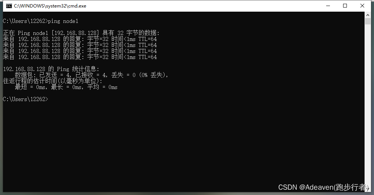The height and width of the screenshot is (195, 374).
Task: Click the "平均 = 0ms" value
Action: point(102,87)
